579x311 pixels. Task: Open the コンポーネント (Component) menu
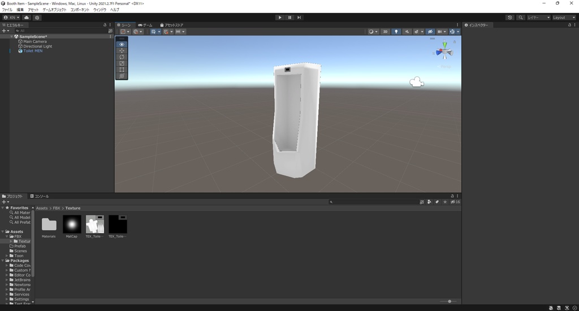80,10
